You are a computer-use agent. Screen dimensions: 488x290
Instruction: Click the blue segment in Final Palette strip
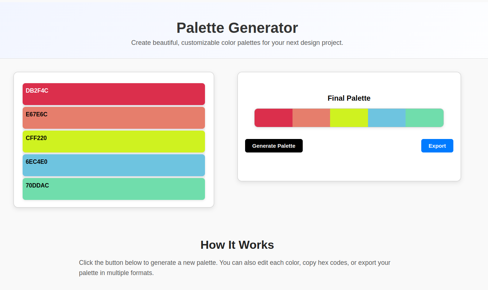[387, 118]
